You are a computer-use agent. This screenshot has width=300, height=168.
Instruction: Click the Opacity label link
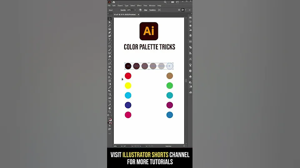pyautogui.click(x=123, y=10)
